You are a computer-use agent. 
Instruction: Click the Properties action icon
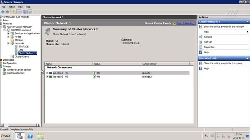point(201,47)
